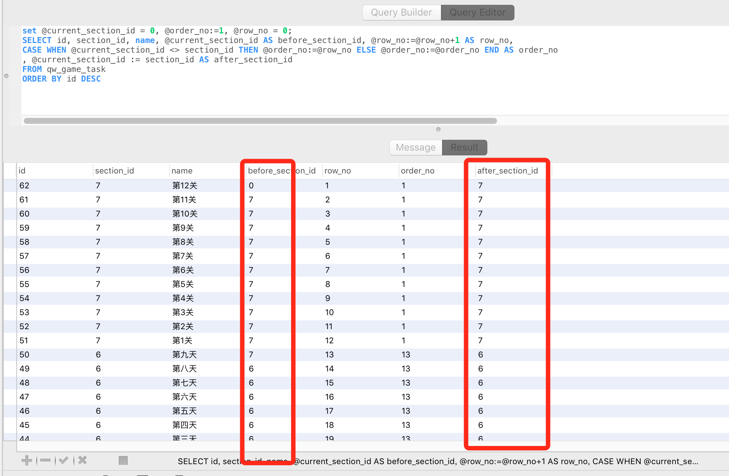
Task: Click the order_no column header
Action: (417, 171)
